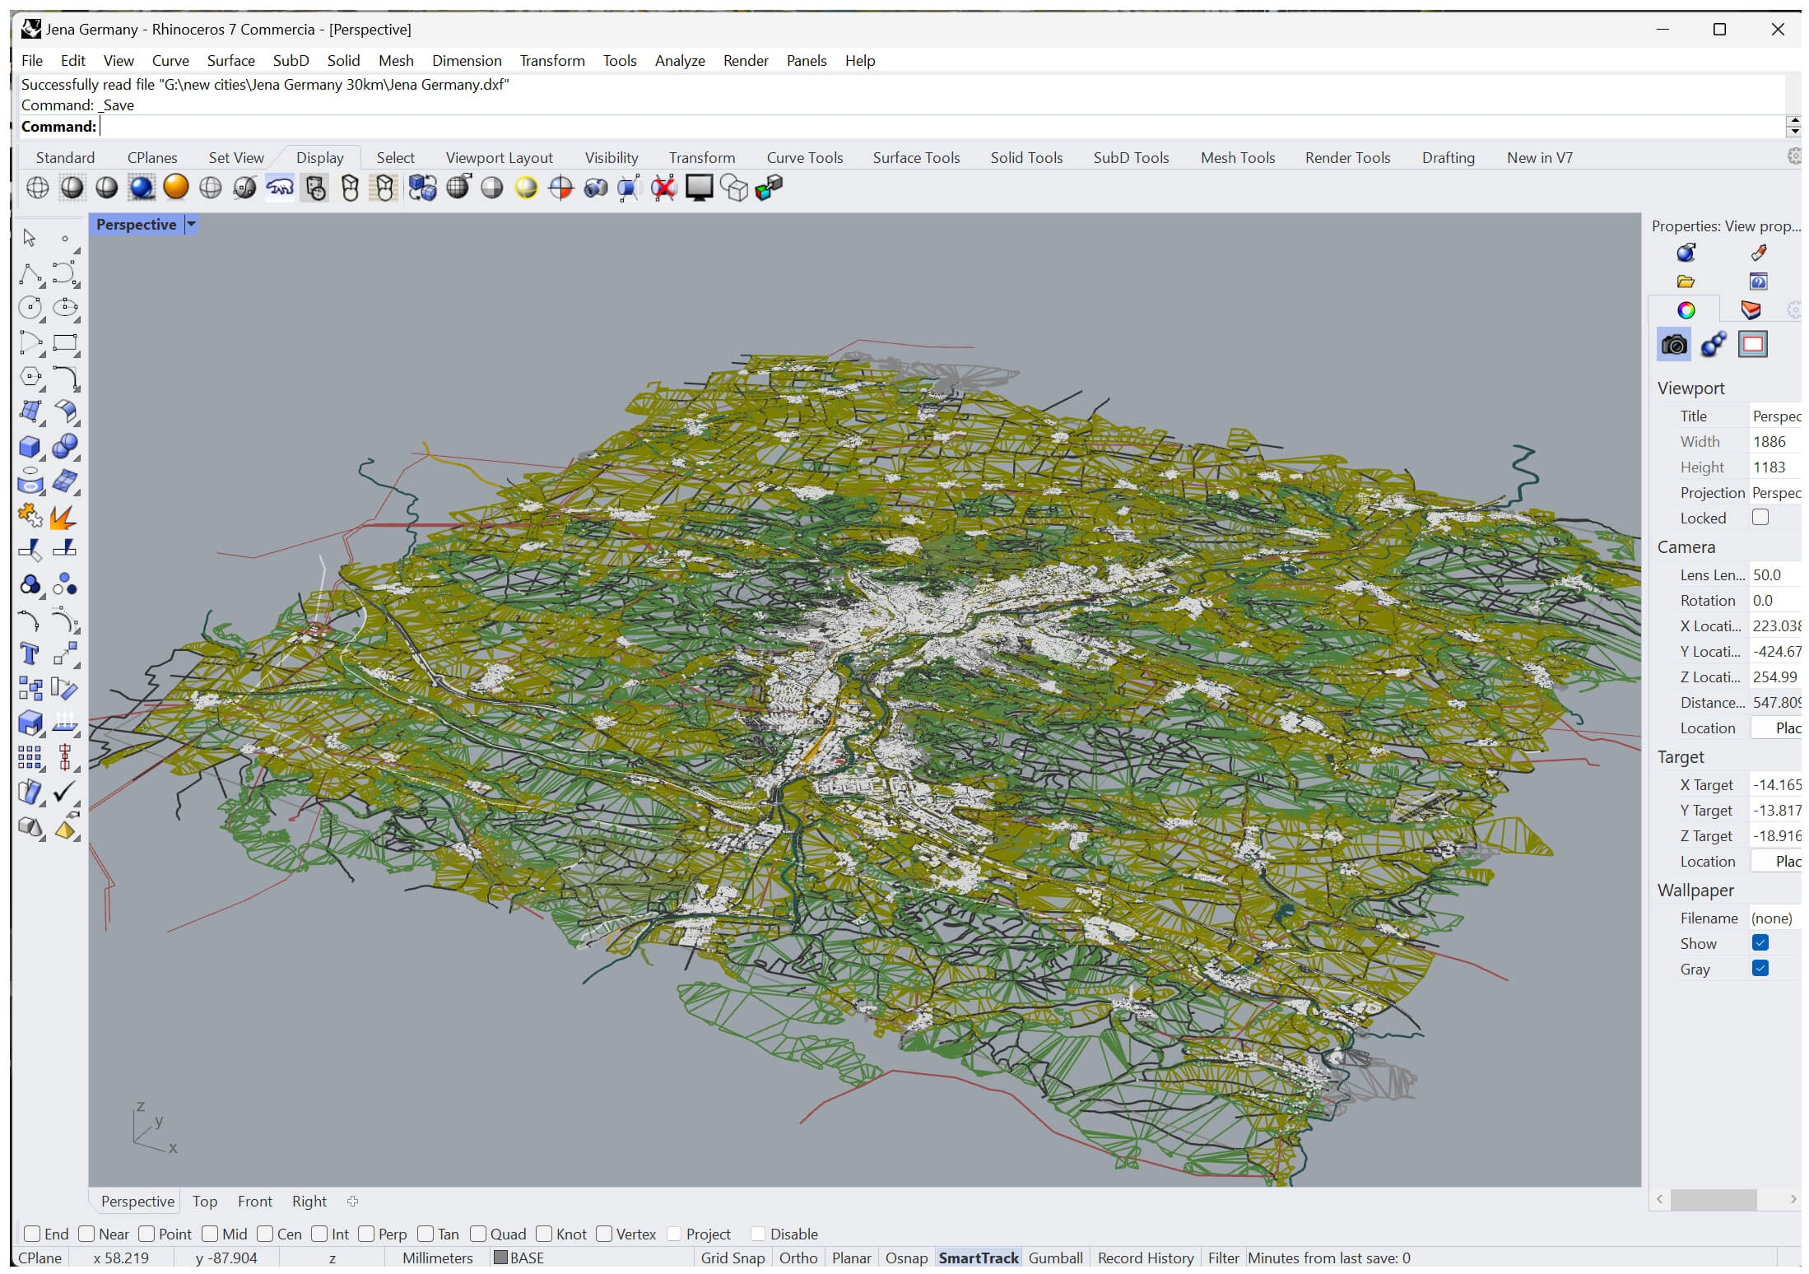The width and height of the screenshot is (1809, 1274).
Task: Select the Wireframe viewport display icon
Action: (x=38, y=188)
